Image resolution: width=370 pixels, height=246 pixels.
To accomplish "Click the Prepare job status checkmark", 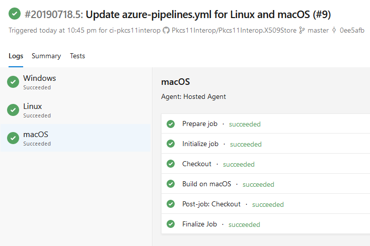I will point(171,124).
